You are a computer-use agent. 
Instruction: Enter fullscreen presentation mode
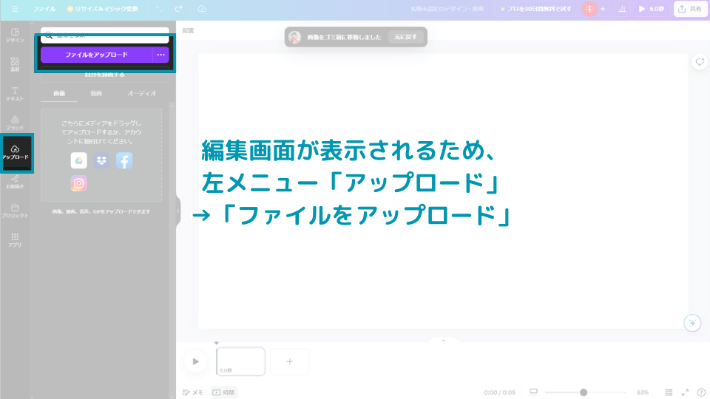point(685,392)
